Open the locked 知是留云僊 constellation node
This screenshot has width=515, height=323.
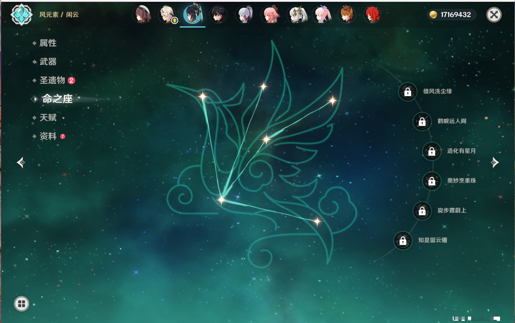coord(403,241)
